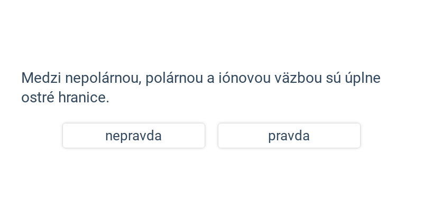The width and height of the screenshot is (423, 211).
Task: Click the word "Medzi" in the statement
Action: coord(42,78)
